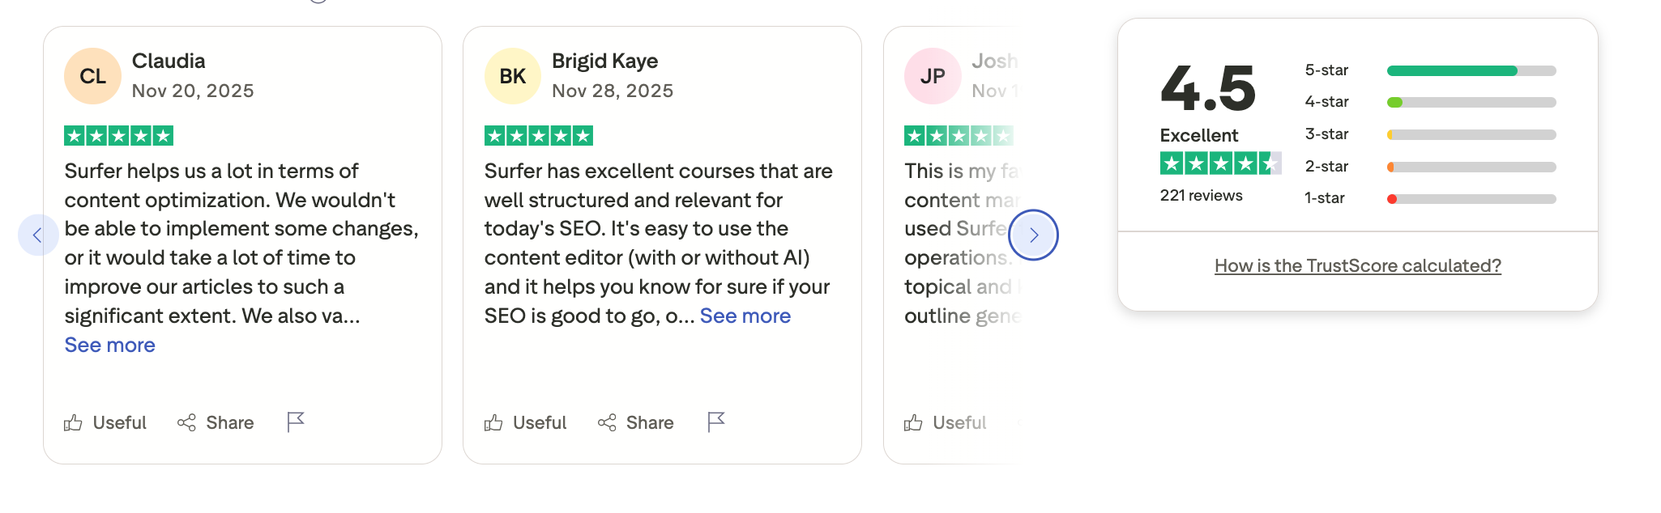Click the 221 reviews count
The width and height of the screenshot is (1661, 513).
[1203, 194]
